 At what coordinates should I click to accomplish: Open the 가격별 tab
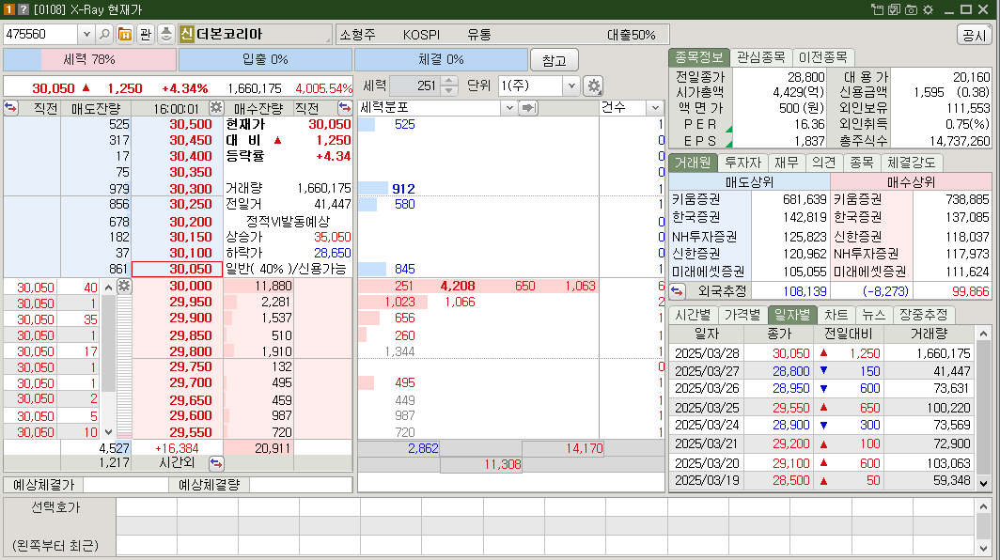pyautogui.click(x=743, y=315)
